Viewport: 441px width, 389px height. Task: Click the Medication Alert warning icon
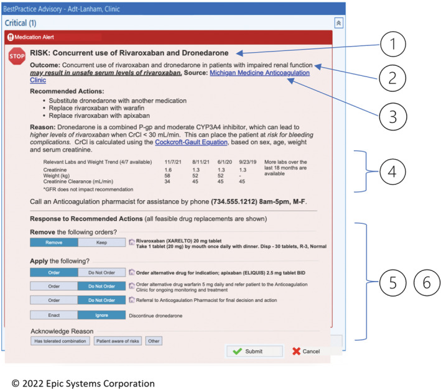coord(11,37)
